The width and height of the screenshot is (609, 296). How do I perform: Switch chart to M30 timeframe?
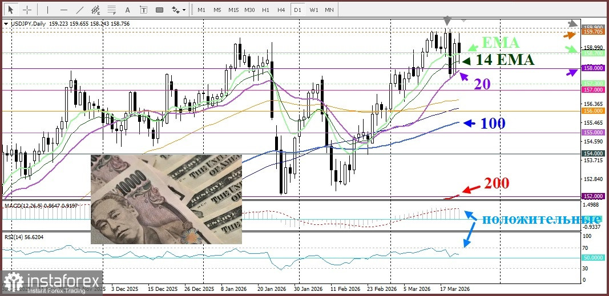[x=249, y=10]
